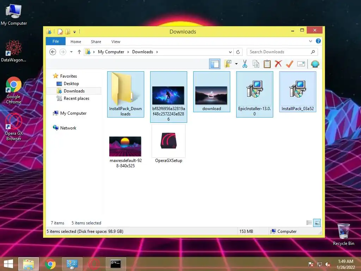
Task: Open the address bar history dropdown
Action: pos(230,52)
